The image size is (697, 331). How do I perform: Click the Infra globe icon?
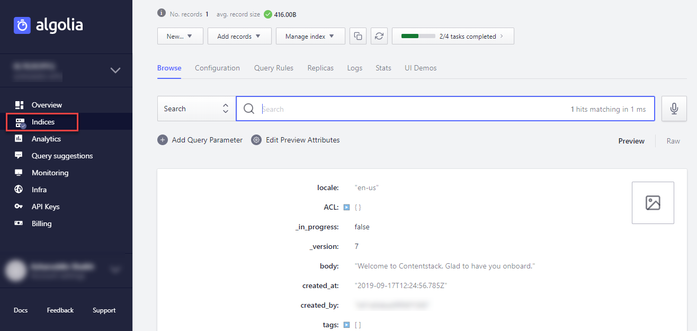(x=19, y=190)
